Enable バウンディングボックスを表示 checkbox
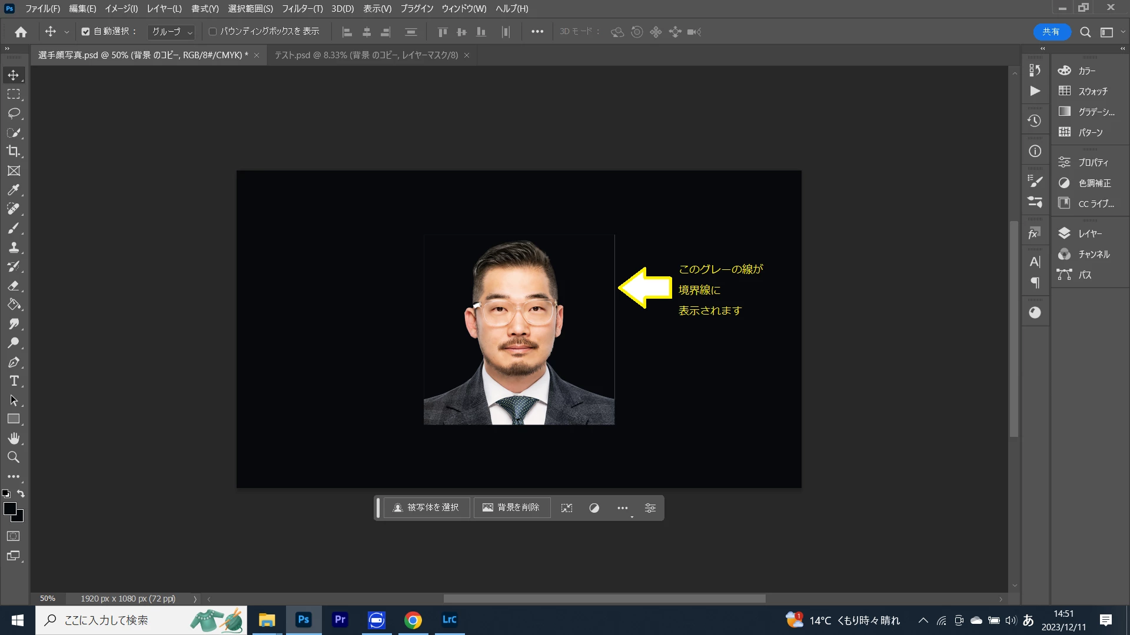1130x635 pixels. click(213, 32)
